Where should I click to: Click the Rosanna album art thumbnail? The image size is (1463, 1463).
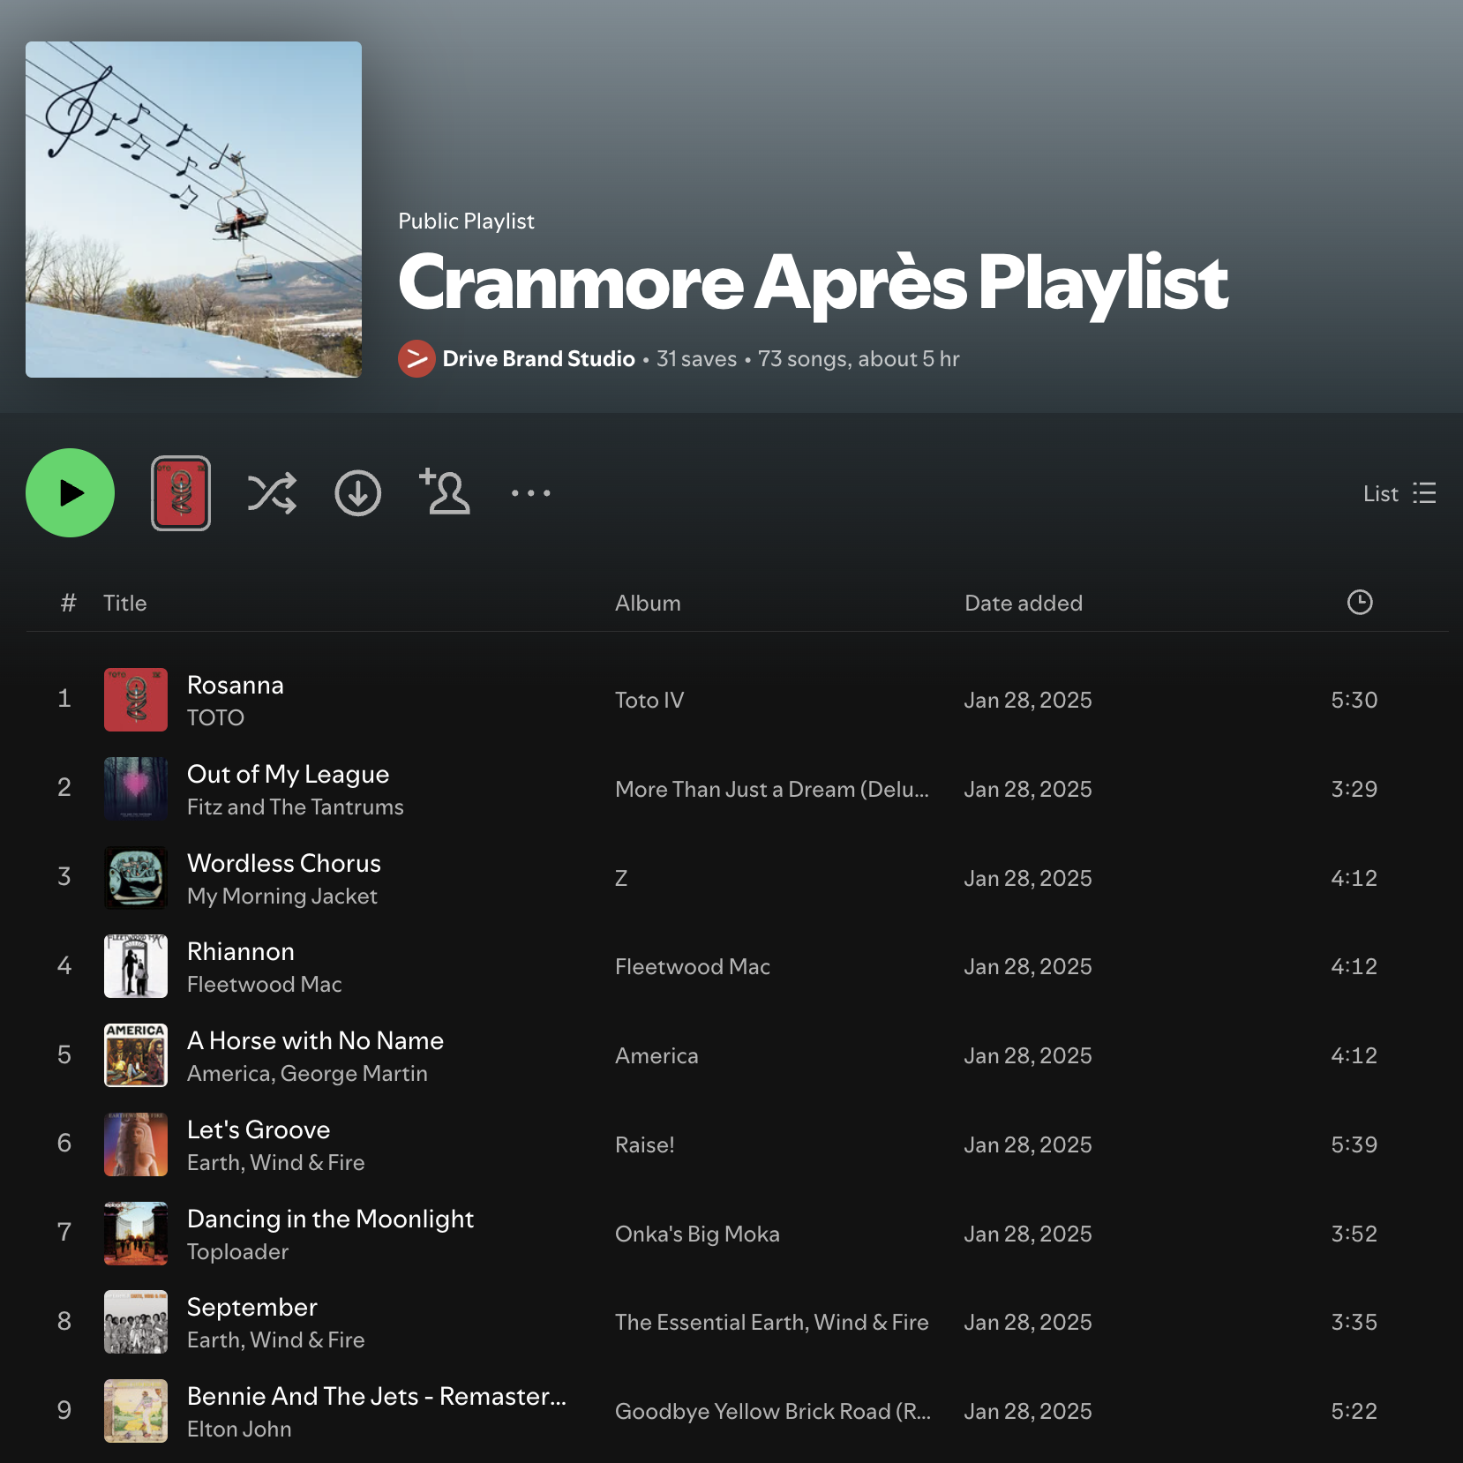(136, 700)
